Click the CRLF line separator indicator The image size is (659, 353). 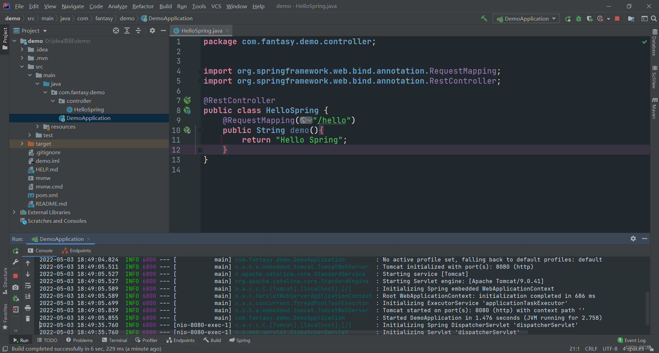point(591,349)
